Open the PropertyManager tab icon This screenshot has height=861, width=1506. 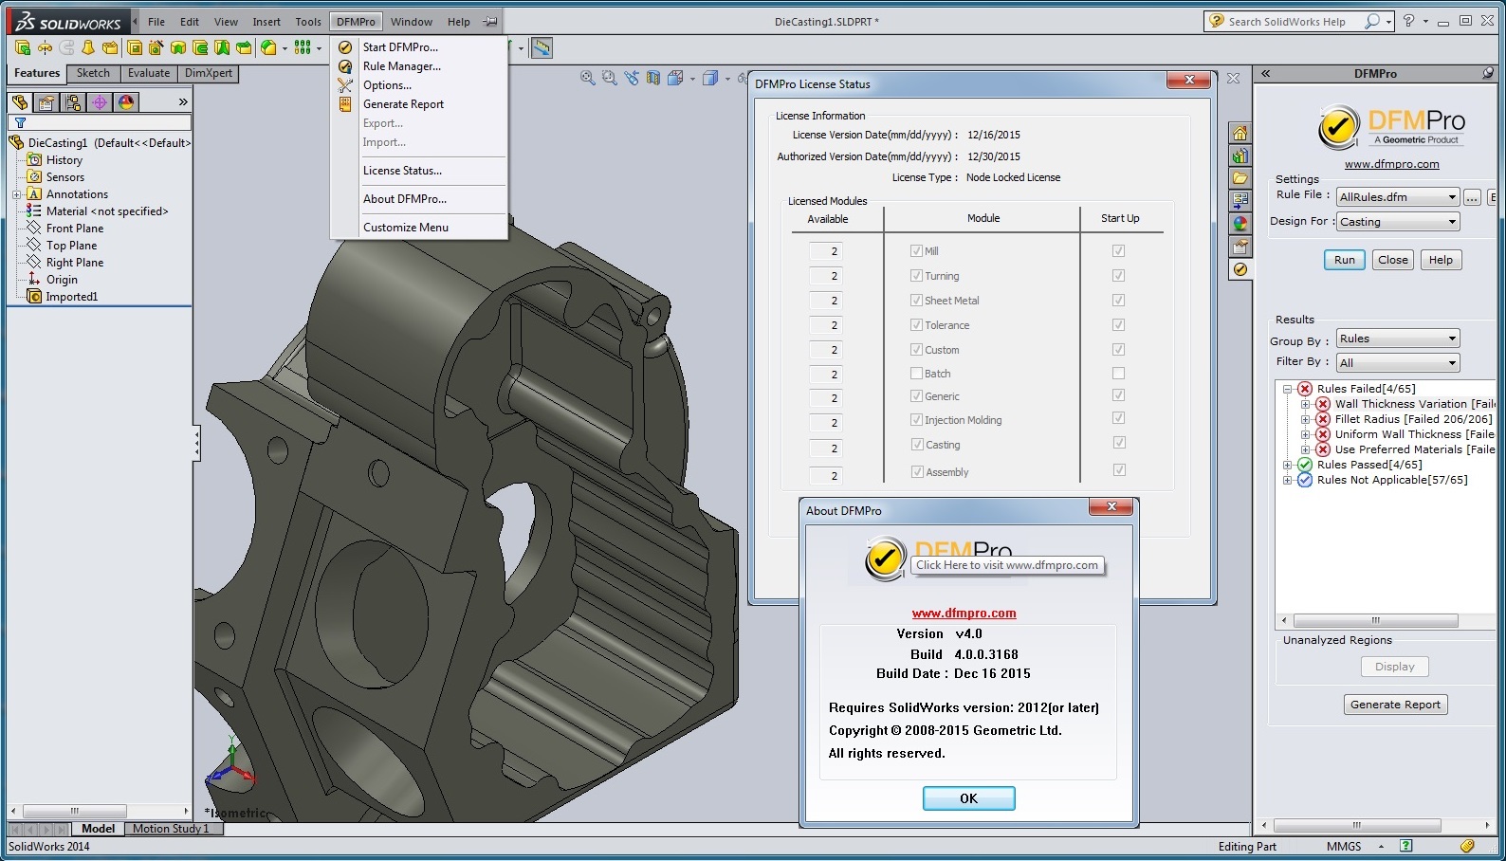[x=46, y=101]
